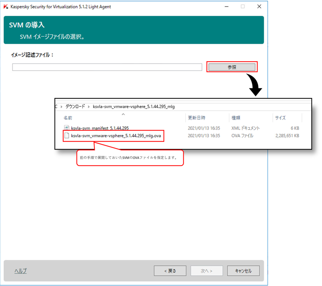Sort by 種類 column header
Viewport: 322px width, 286px height.
236,118
